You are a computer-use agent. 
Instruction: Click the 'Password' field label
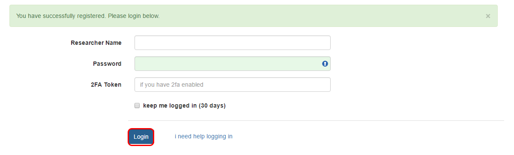tap(107, 64)
